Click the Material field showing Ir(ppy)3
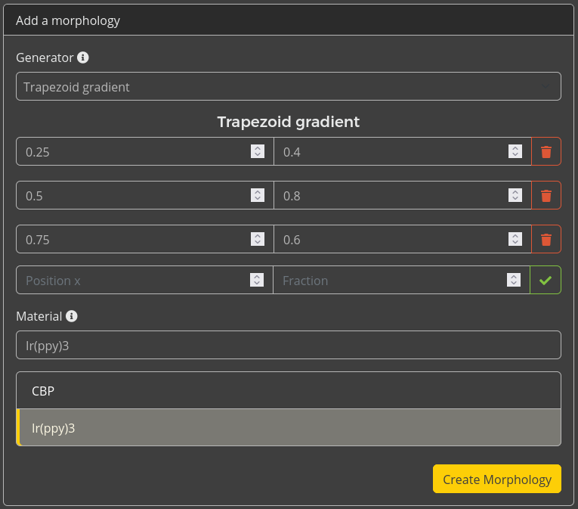 point(288,345)
